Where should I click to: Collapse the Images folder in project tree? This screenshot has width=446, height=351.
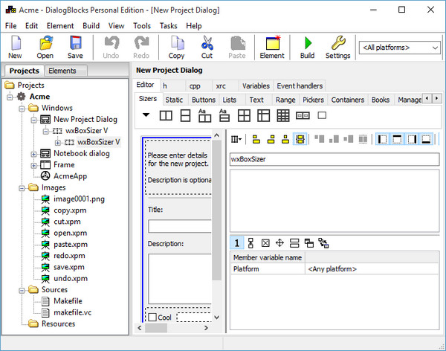[22, 188]
